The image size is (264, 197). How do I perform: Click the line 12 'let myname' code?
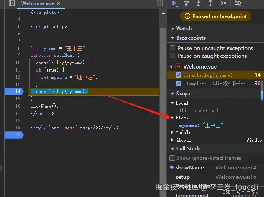[x=69, y=77]
